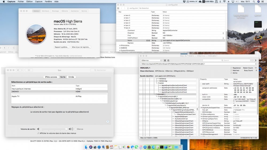Image resolution: width=267 pixels, height=150 pixels.
Task: Open App Store in the Dock
Action: pyautogui.click(x=145, y=147)
